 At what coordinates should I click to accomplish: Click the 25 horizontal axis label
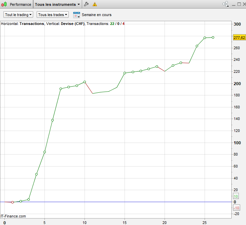click(x=205, y=223)
